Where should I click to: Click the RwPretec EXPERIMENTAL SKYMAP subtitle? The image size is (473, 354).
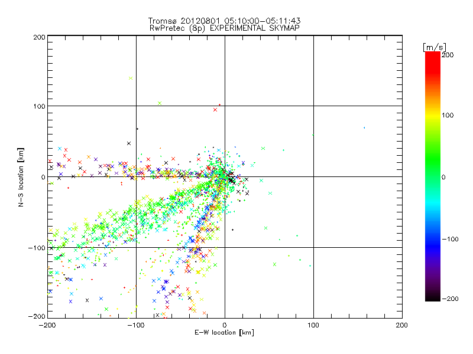(x=224, y=28)
